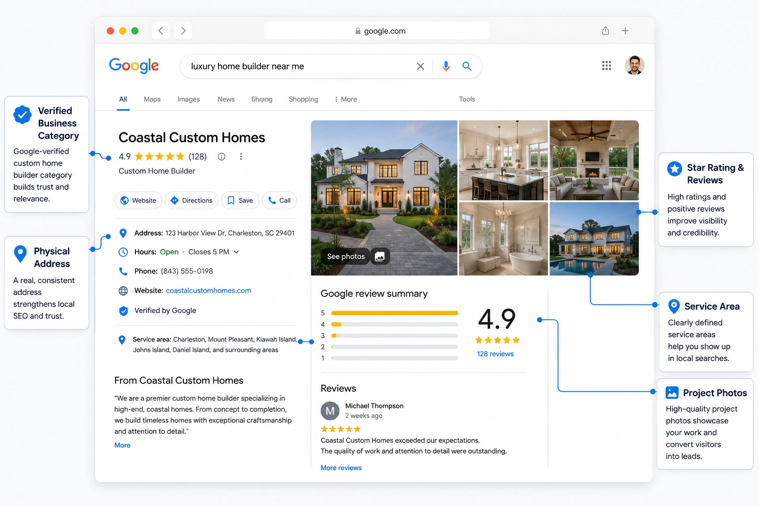Viewport: 759px width, 506px height.
Task: Open the three-dot menu beside rating
Action: click(x=241, y=157)
